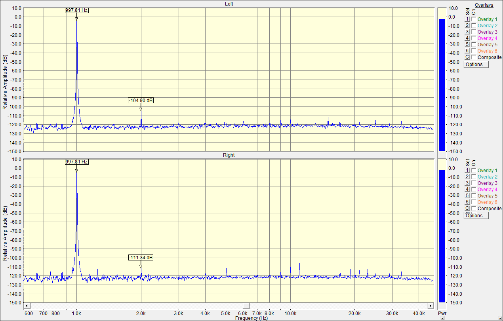Click the Overlays heading
This screenshot has width=503, height=321.
tap(484, 5)
